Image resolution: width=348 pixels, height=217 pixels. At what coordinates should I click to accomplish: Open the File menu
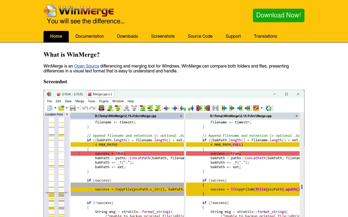coord(49,101)
